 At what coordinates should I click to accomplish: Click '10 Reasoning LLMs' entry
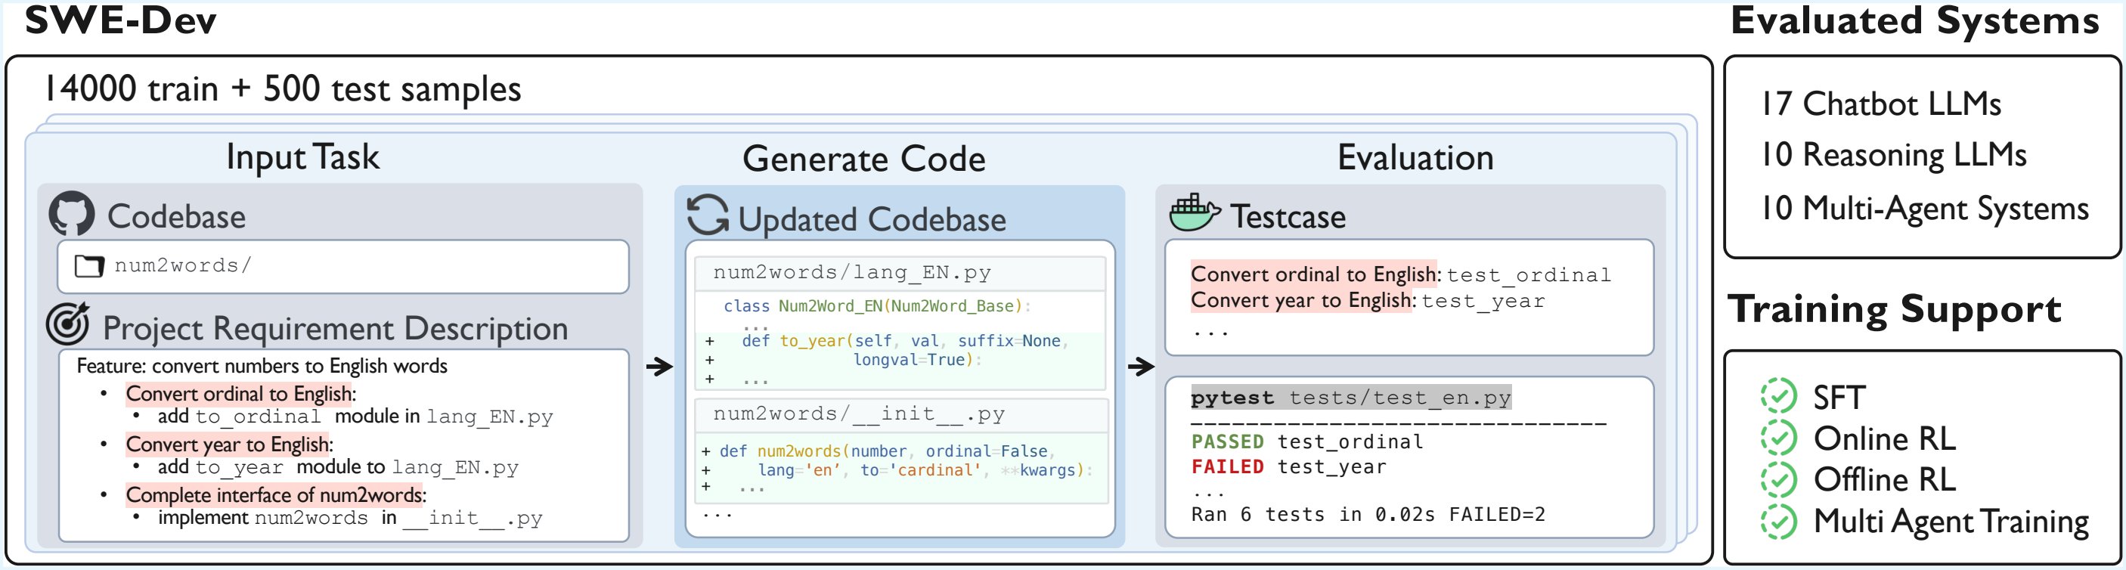[1893, 155]
